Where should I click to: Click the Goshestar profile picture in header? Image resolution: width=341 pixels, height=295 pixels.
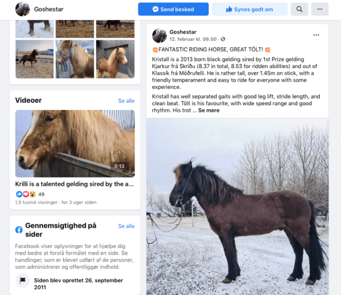coord(23,9)
